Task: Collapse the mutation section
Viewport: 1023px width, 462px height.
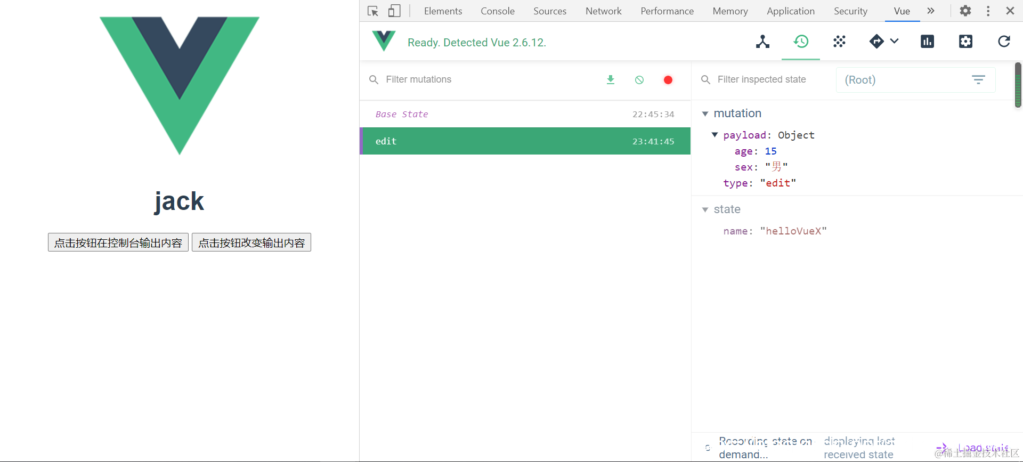Action: pos(705,114)
